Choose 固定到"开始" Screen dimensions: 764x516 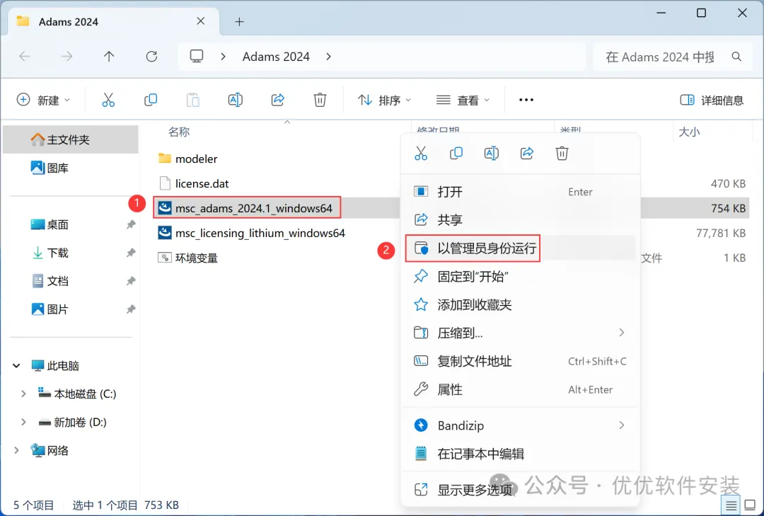520,277
